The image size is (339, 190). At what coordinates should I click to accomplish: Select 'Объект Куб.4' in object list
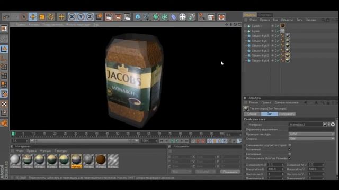(x=260, y=61)
